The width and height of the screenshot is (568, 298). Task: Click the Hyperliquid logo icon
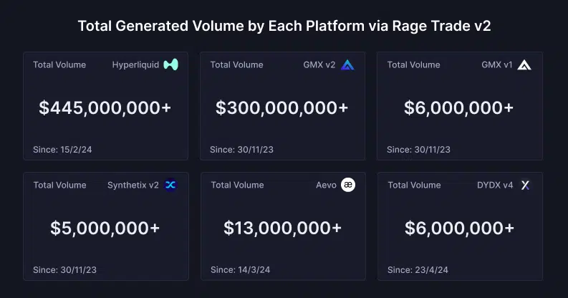(x=170, y=64)
